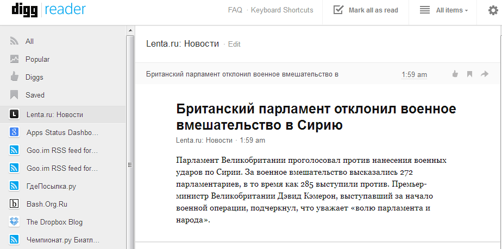The width and height of the screenshot is (502, 249).
Task: Click the list view lines icon
Action: pyautogui.click(x=425, y=10)
